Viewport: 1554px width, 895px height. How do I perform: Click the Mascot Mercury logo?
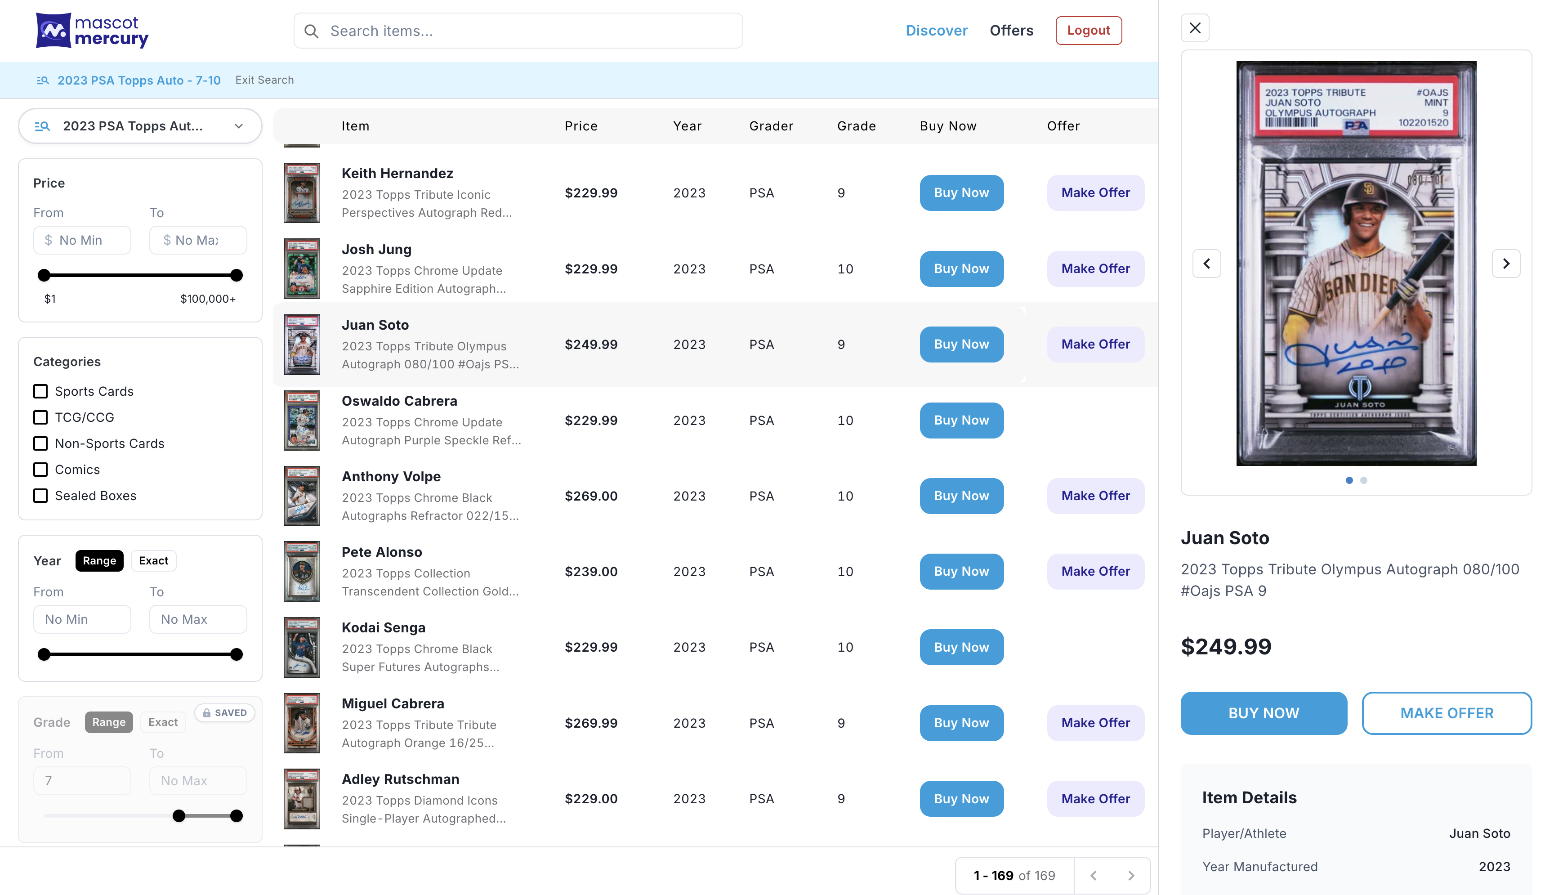pyautogui.click(x=92, y=30)
